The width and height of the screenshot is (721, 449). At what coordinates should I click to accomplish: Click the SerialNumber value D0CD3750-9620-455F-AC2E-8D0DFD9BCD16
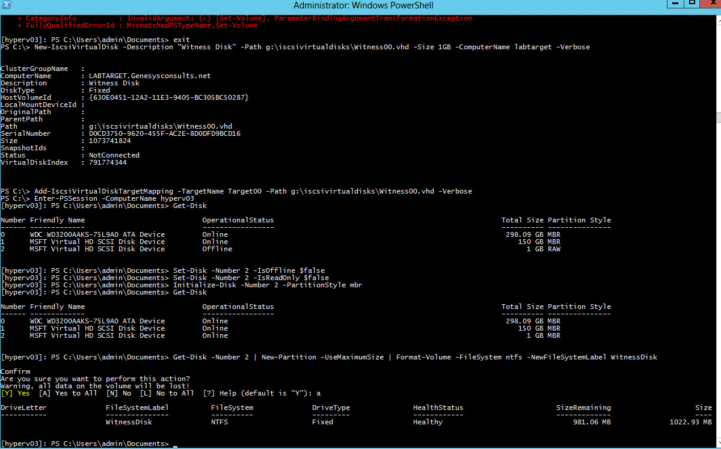[x=165, y=133]
